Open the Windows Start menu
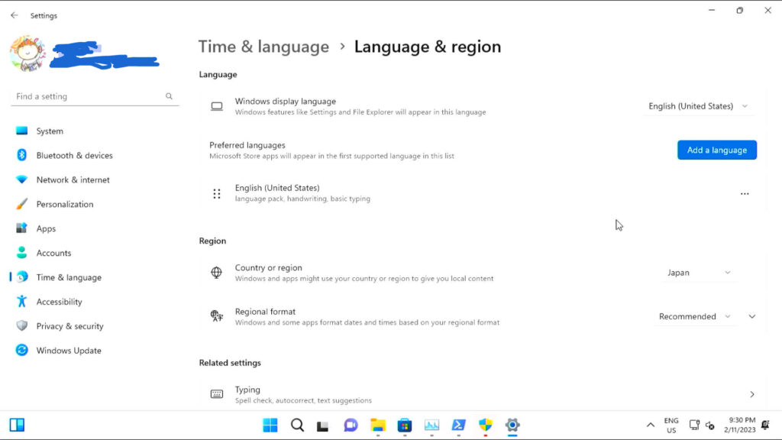Image resolution: width=782 pixels, height=440 pixels. coord(270,425)
